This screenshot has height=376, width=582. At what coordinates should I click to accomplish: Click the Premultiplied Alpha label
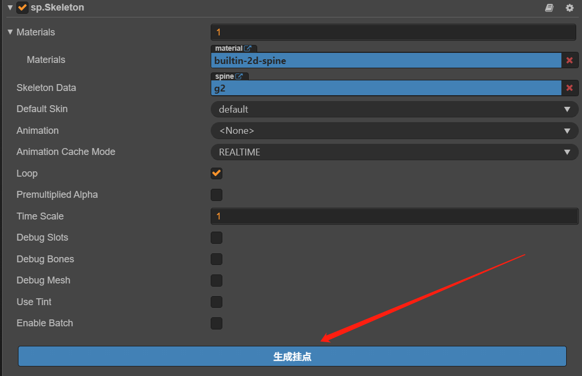pyautogui.click(x=57, y=195)
